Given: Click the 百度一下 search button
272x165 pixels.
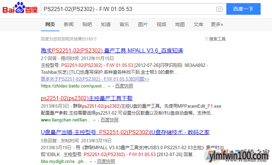Looking at the screenshot, I should click(243, 9).
